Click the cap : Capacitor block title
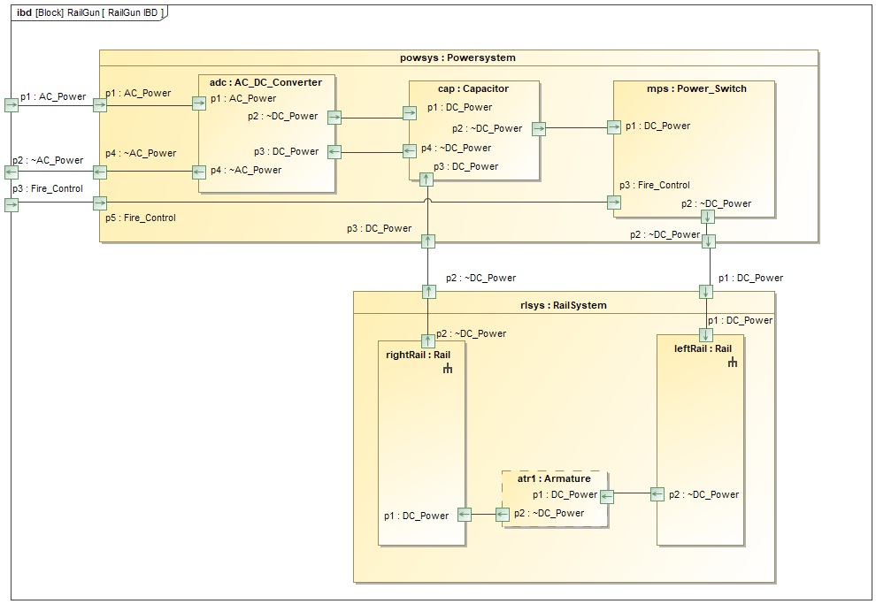 click(x=475, y=88)
